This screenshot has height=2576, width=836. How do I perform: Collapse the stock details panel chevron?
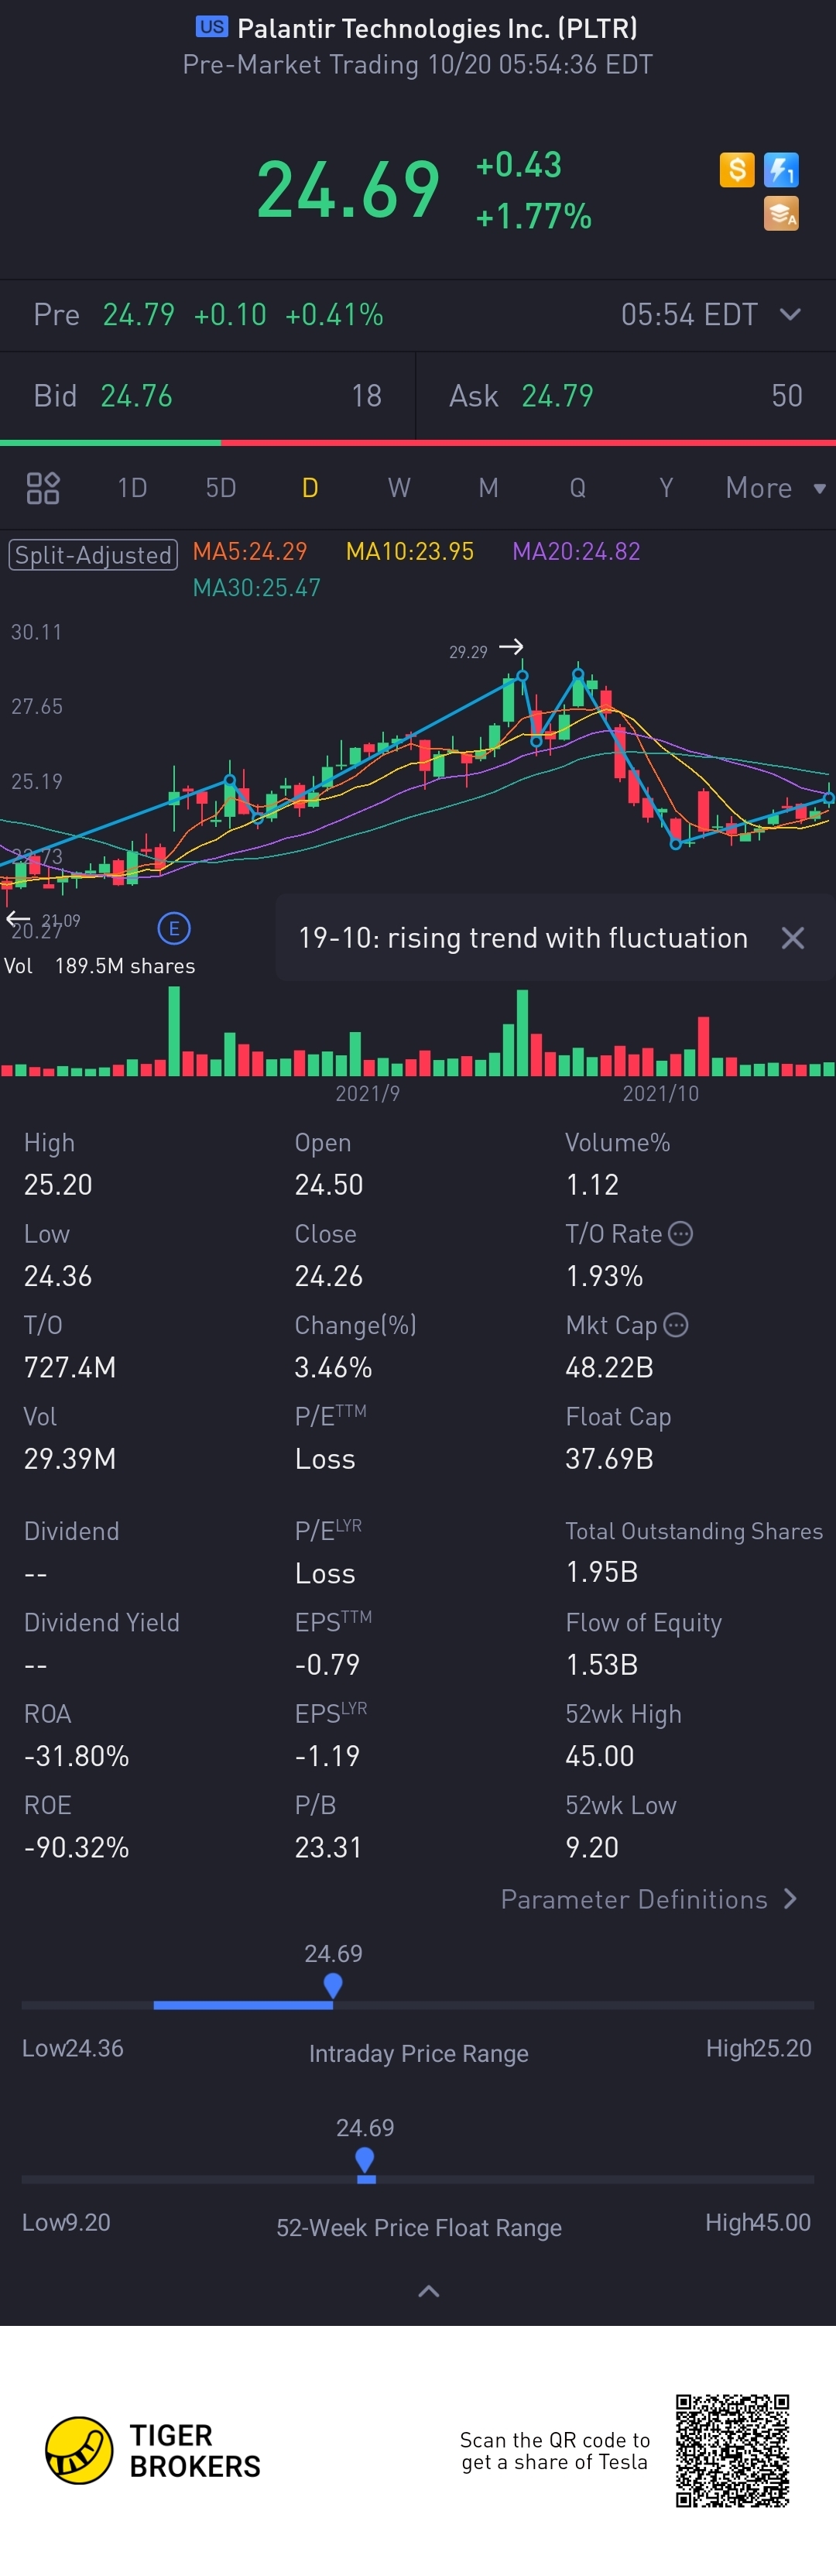tap(428, 2291)
